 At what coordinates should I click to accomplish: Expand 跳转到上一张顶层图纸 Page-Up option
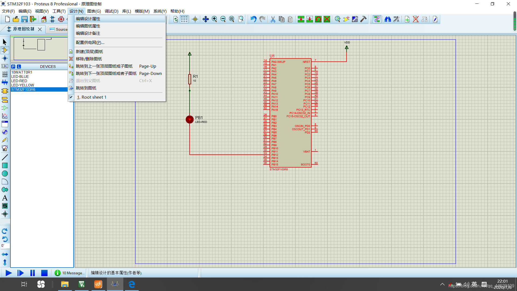point(116,66)
